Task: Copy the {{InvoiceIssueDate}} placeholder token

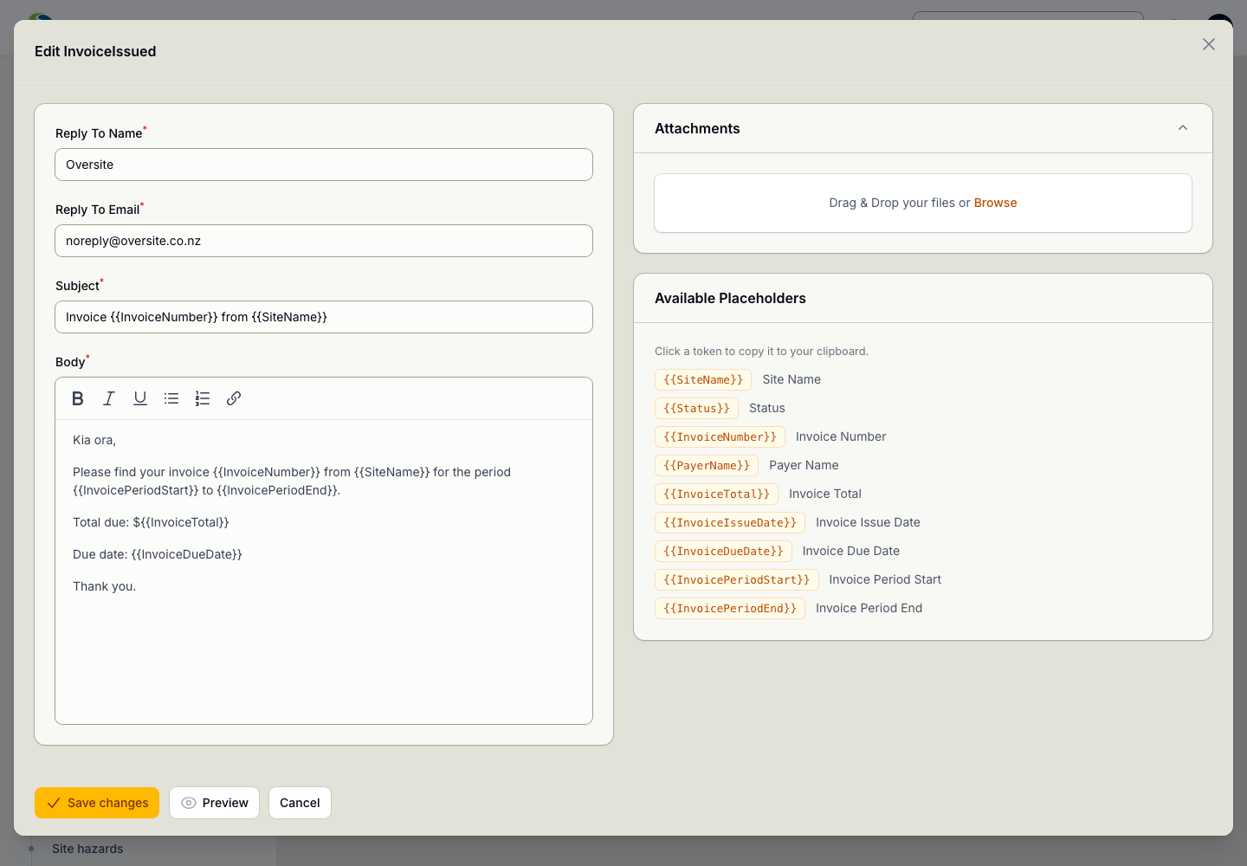Action: click(x=730, y=522)
